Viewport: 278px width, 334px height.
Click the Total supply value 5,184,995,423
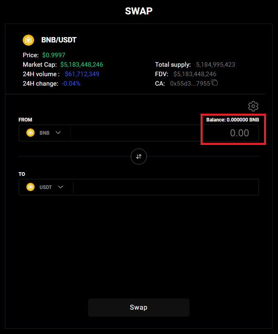tap(215, 65)
